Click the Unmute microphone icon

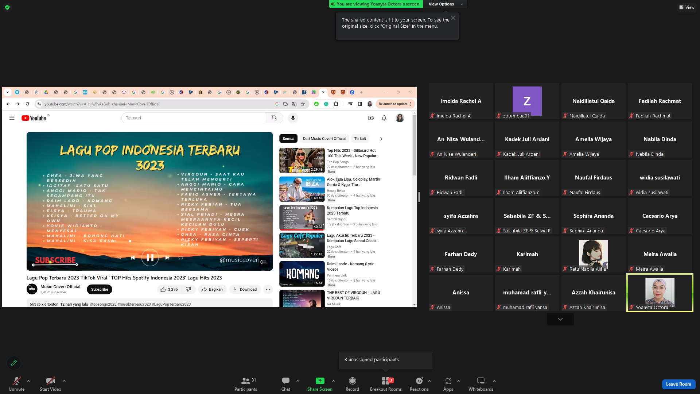[x=16, y=381]
